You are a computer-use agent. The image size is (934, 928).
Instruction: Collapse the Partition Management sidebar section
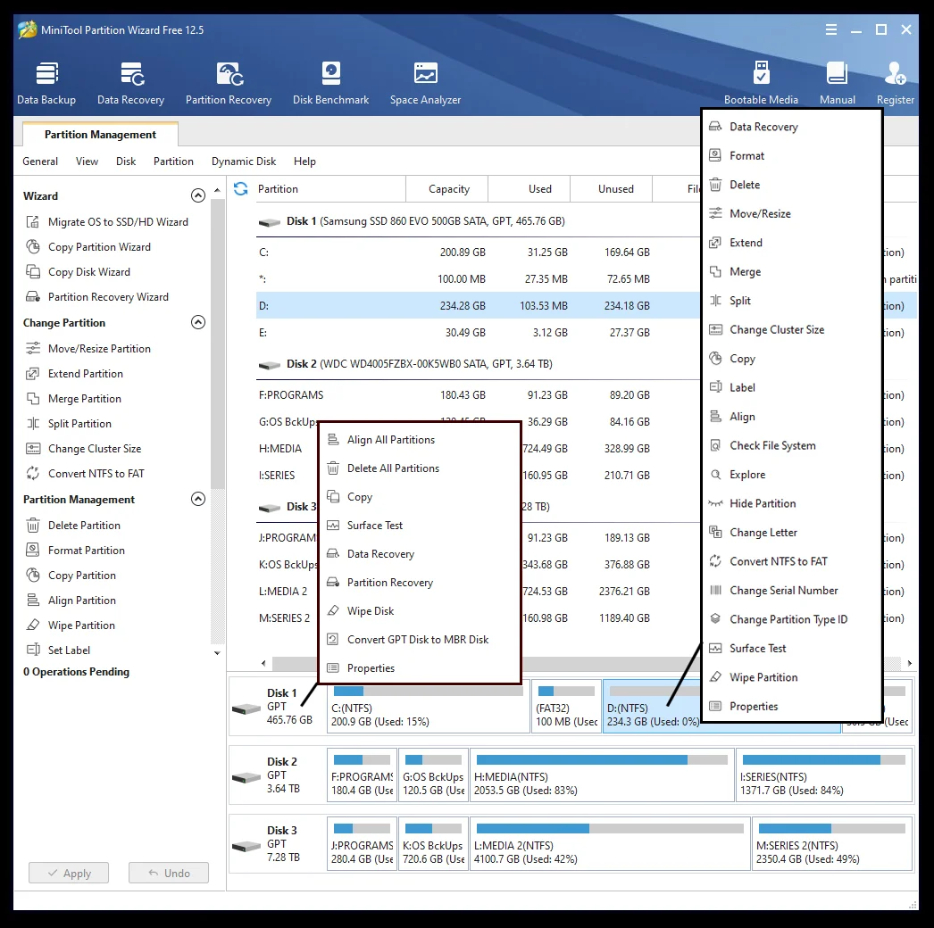[x=197, y=499]
